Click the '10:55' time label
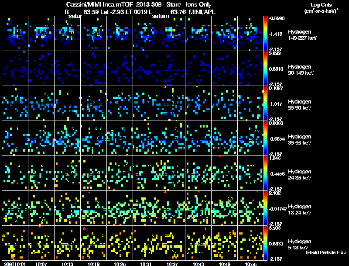The height and width of the screenshot is (266, 349). [251, 264]
